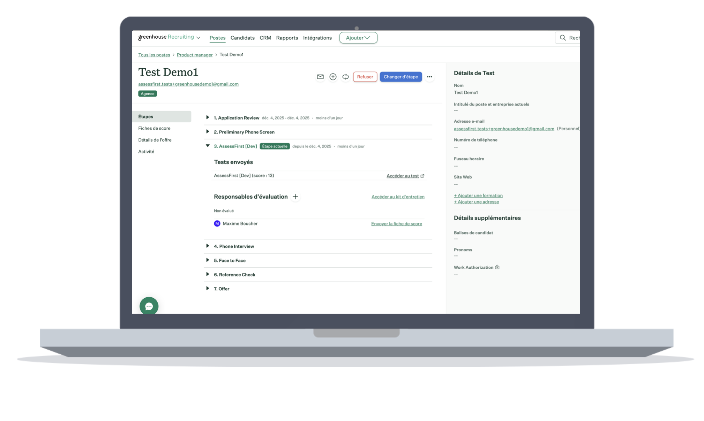Open the three-dots more options menu
This screenshot has width=704, height=421.
[x=429, y=77]
